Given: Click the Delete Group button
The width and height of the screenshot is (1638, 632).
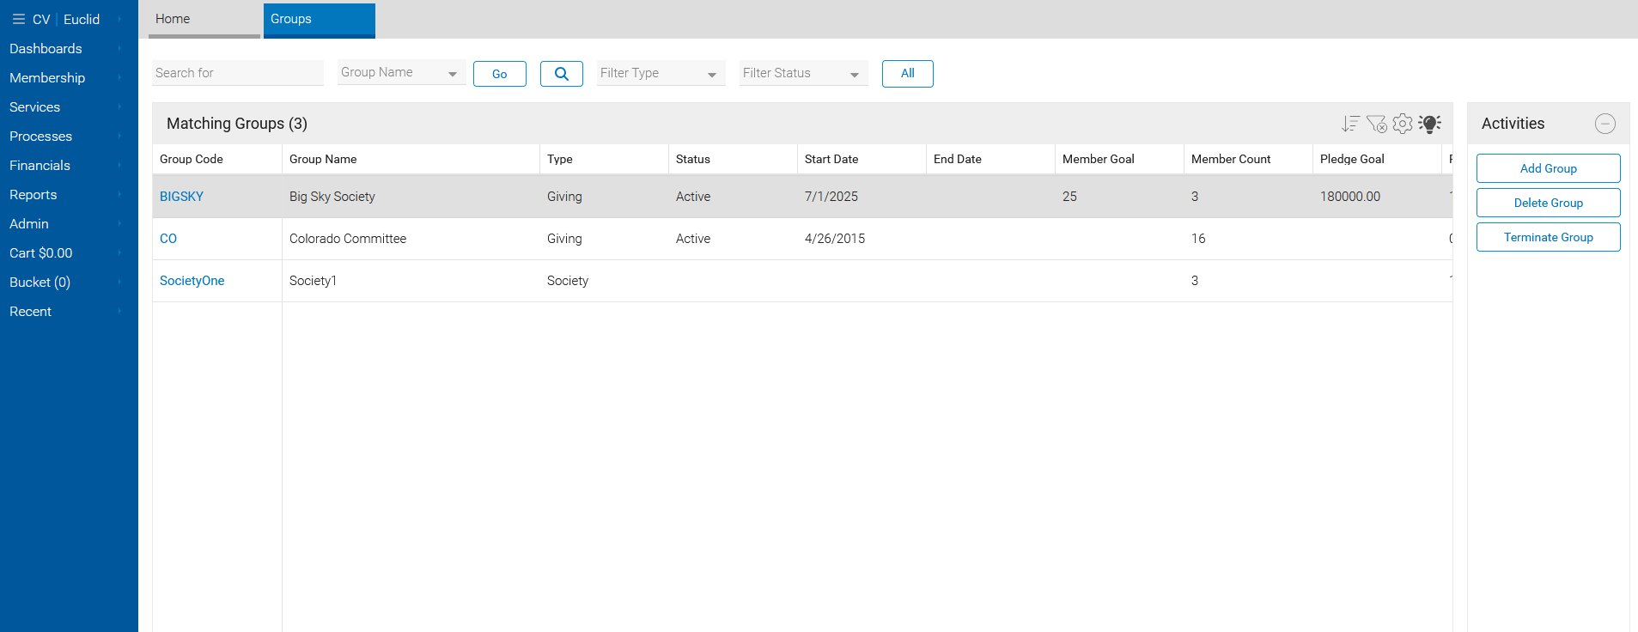Looking at the screenshot, I should [1549, 203].
